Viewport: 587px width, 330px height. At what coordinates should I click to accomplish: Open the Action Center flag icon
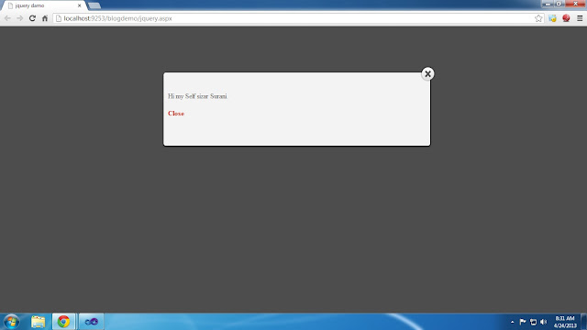click(x=523, y=322)
